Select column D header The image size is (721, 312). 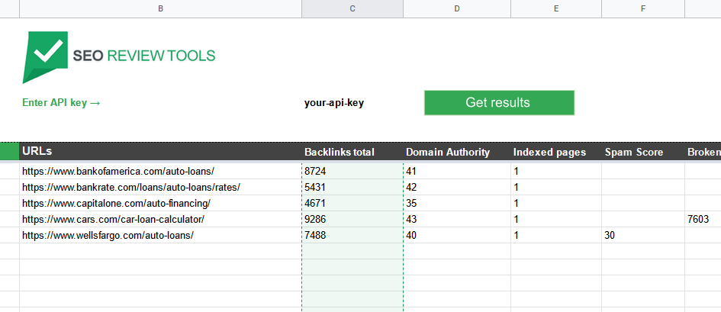456,8
